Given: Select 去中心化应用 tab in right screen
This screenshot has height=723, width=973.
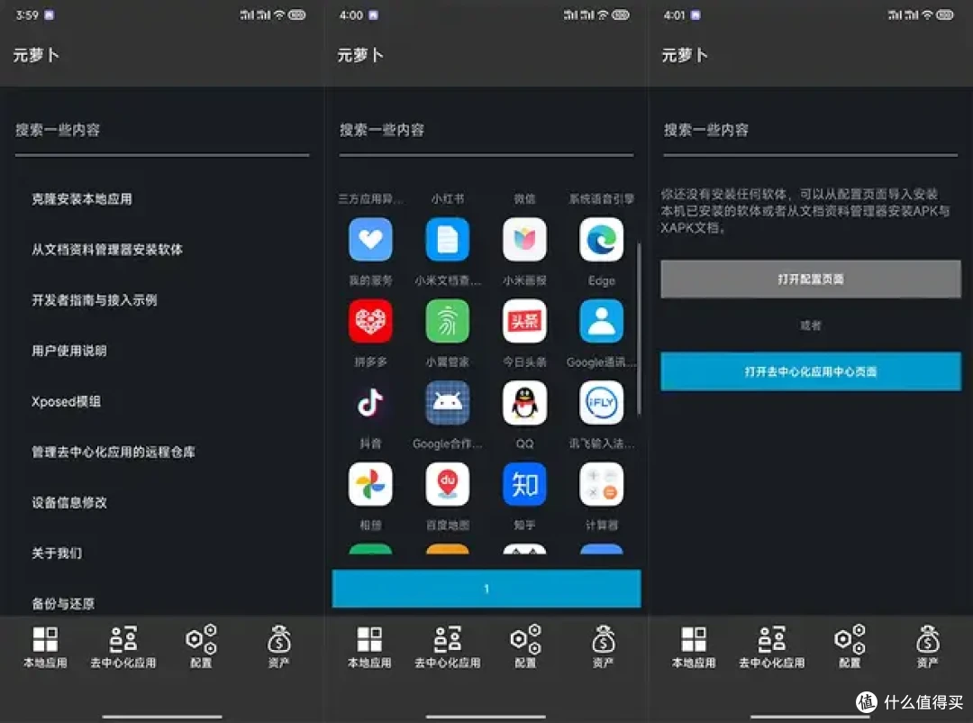Looking at the screenshot, I should [x=771, y=647].
